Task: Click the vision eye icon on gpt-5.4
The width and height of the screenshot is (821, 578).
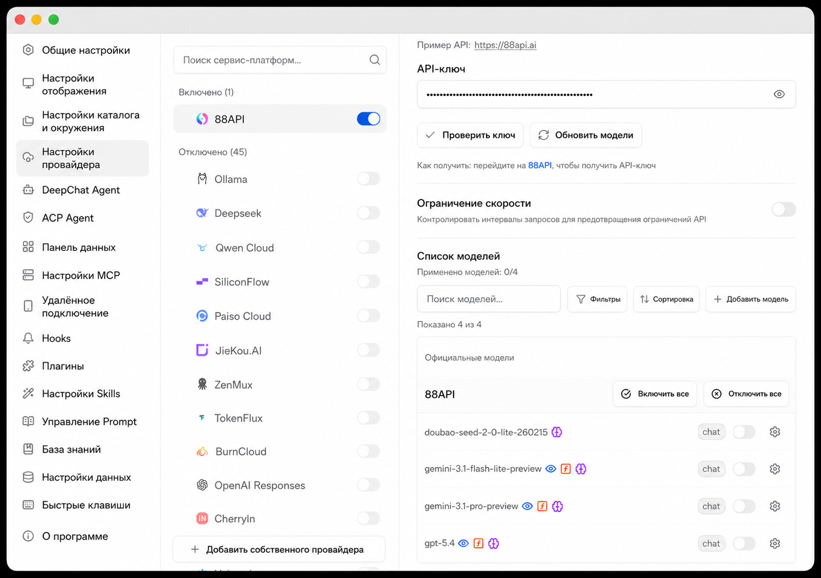Action: coord(463,543)
